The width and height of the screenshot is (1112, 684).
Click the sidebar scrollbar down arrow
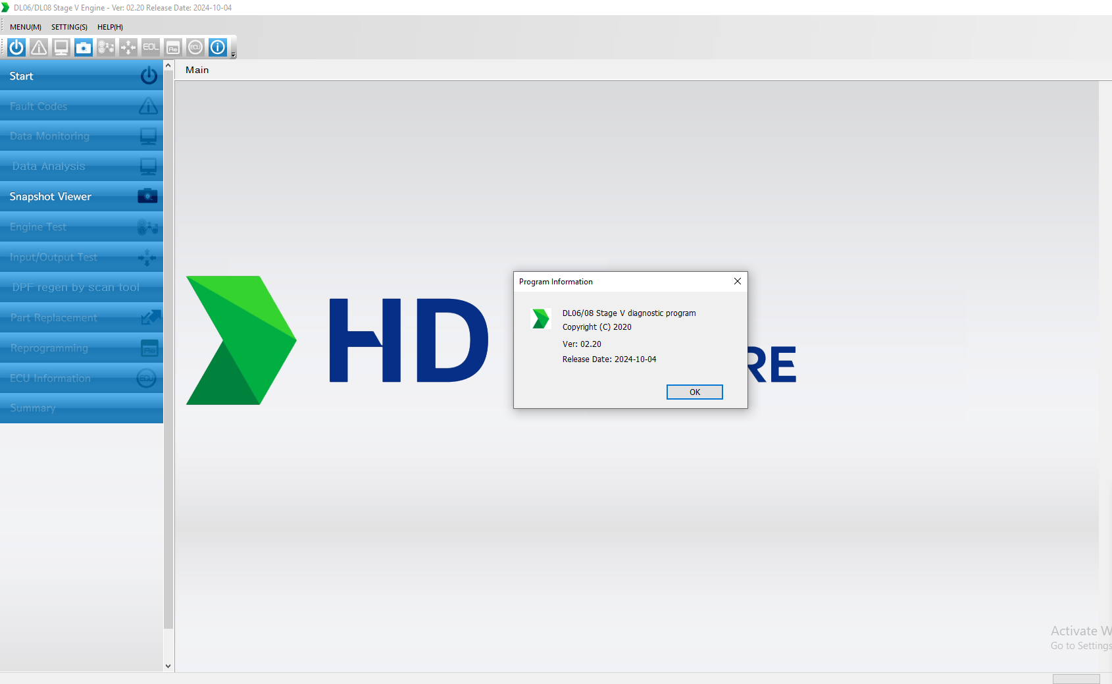168,666
